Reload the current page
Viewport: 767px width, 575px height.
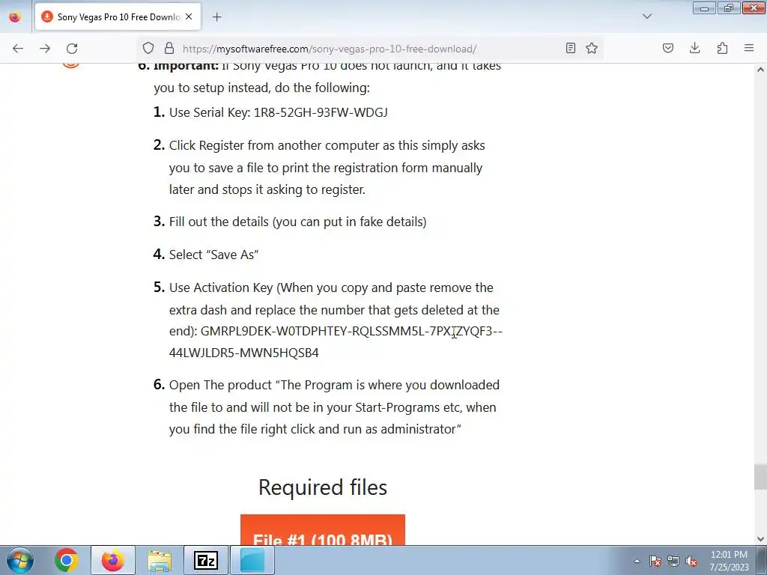pos(72,49)
